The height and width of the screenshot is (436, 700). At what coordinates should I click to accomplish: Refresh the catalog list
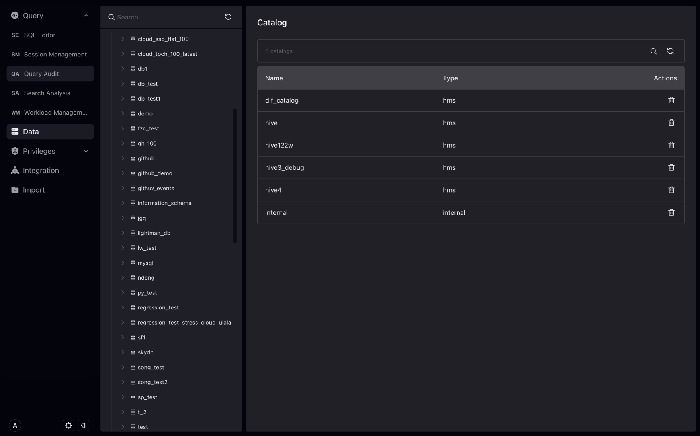[670, 51]
